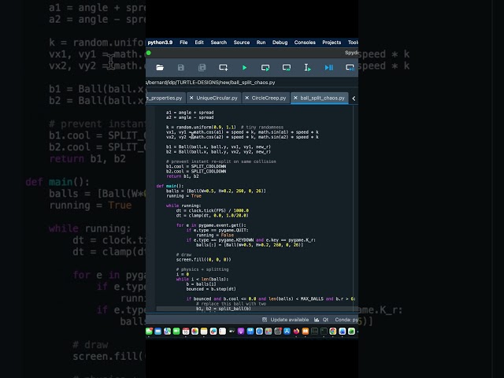Close the ball_split_chaos.py tab
This screenshot has width=504, height=378.
pyautogui.click(x=295, y=98)
